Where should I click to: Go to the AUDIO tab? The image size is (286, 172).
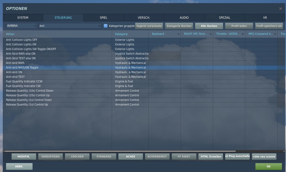[184, 18]
